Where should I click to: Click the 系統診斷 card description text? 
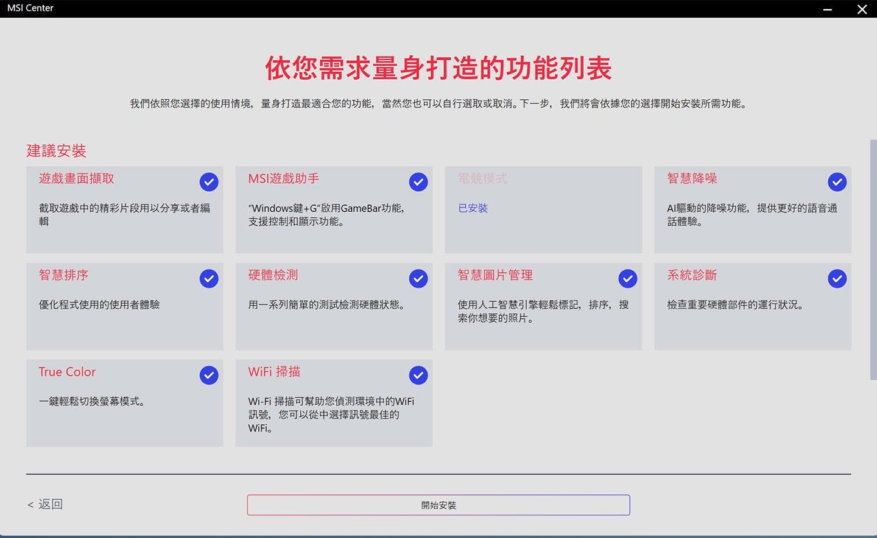click(735, 305)
